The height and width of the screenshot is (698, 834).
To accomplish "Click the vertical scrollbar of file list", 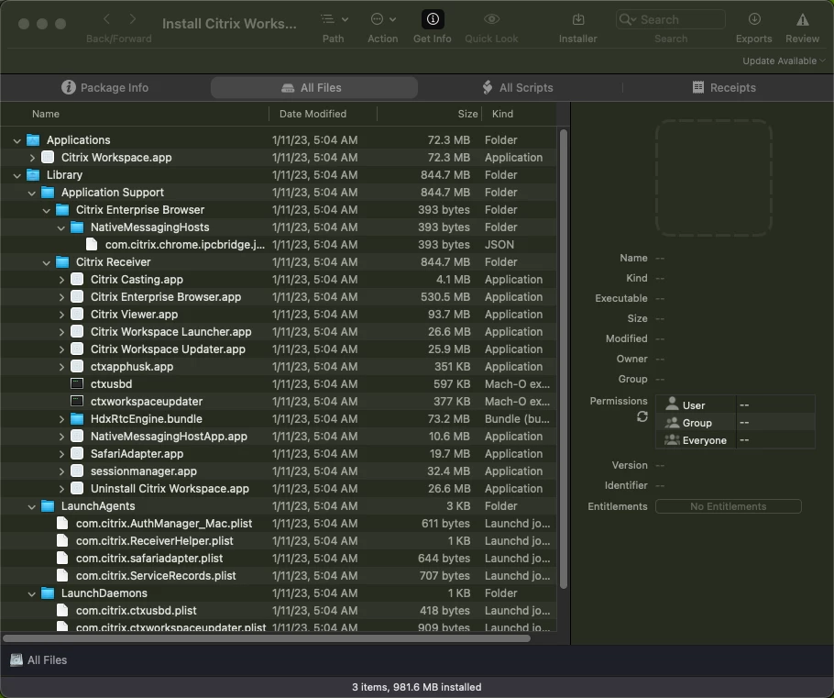I will pyautogui.click(x=564, y=359).
